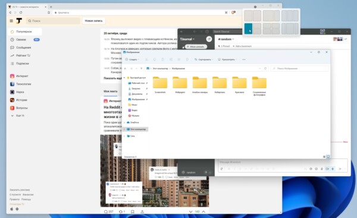357x218 pixels.
Task: Open recent locations chevron in Explorer navigation
Action: pos(136,68)
